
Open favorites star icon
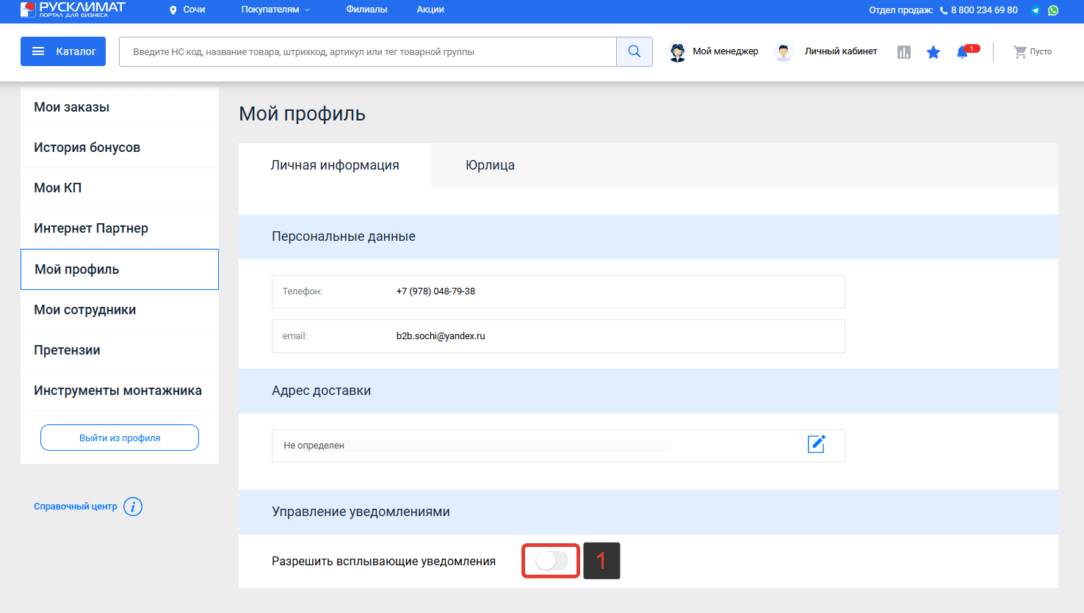pos(933,52)
